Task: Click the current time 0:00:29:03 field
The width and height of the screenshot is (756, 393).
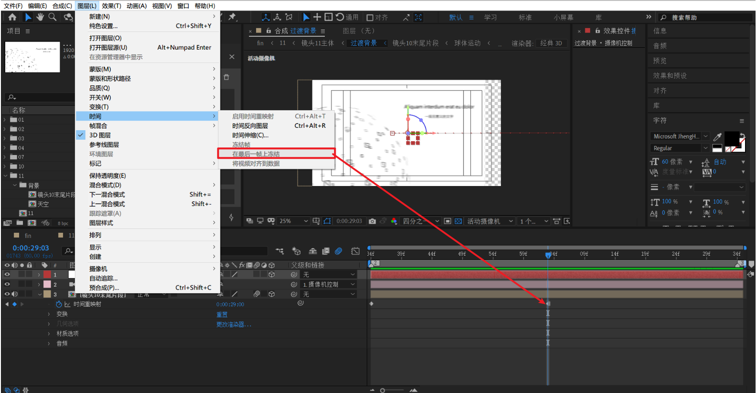Action: tap(31, 248)
